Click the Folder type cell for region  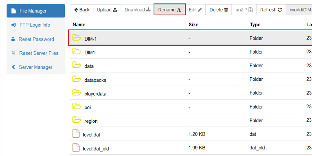256,121
